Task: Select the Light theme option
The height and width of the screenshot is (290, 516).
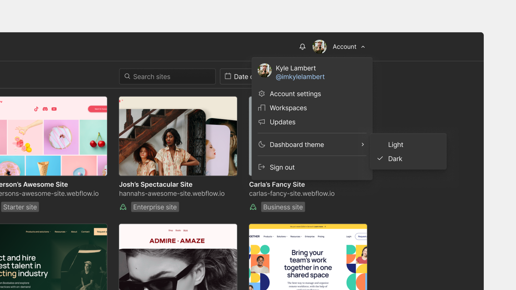Action: click(x=395, y=144)
